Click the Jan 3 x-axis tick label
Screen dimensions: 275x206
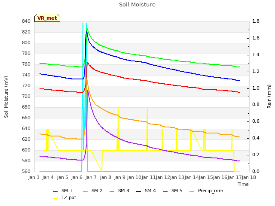tap(34, 177)
